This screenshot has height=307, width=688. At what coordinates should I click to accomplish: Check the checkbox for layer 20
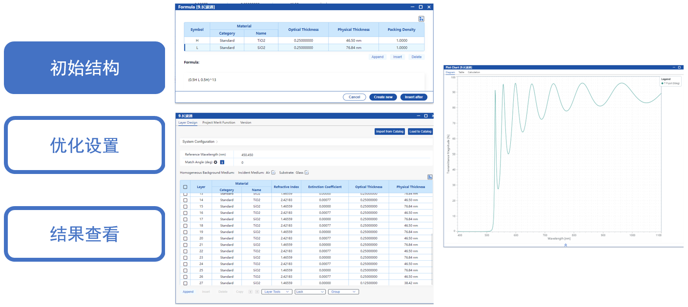point(185,238)
